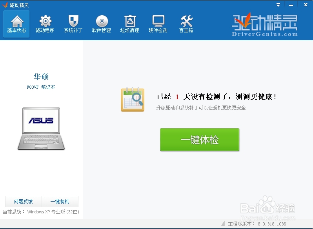Image resolution: width=313 pixels, height=229 pixels.
Task: Start the 一键体检 checkup
Action: pos(200,140)
